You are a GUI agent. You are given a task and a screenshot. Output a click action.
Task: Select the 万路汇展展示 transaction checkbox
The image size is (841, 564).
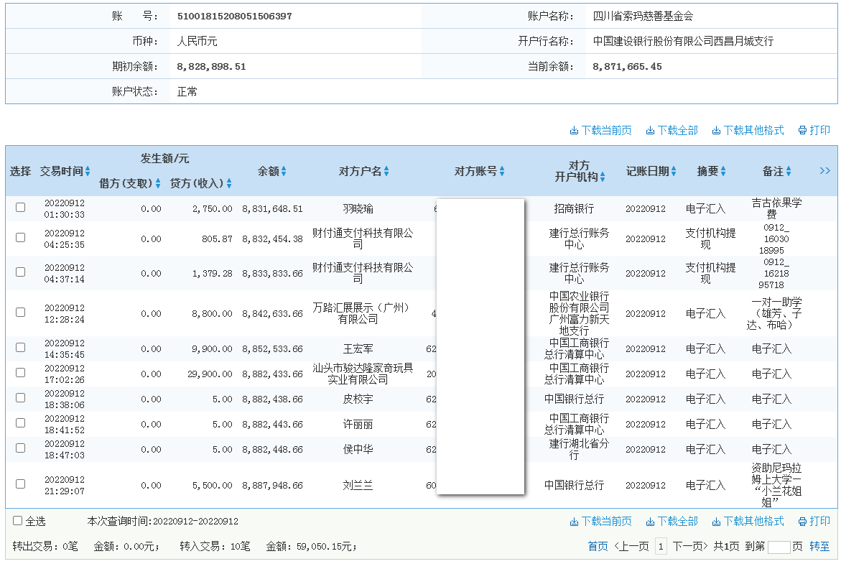click(20, 313)
